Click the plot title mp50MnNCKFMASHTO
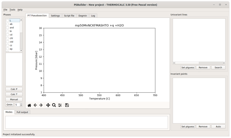Viewport: 231px width, 138px height. tap(99, 25)
